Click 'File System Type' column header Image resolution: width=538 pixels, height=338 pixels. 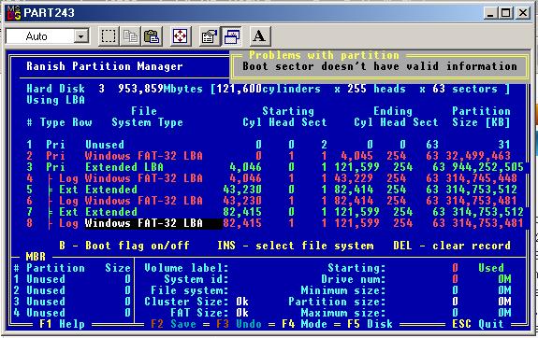point(147,117)
